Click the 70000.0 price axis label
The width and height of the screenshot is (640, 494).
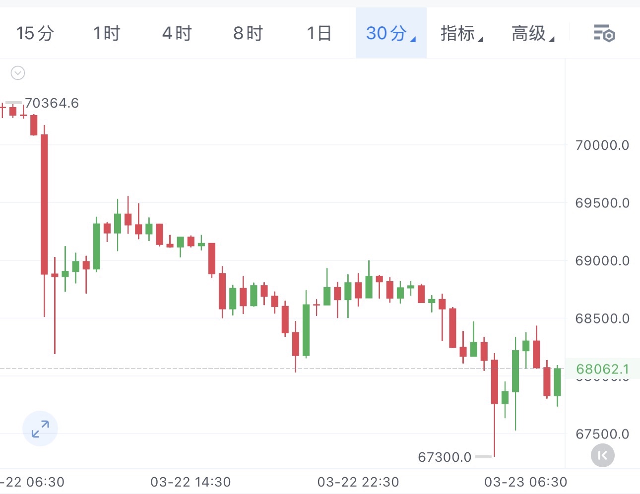602,145
